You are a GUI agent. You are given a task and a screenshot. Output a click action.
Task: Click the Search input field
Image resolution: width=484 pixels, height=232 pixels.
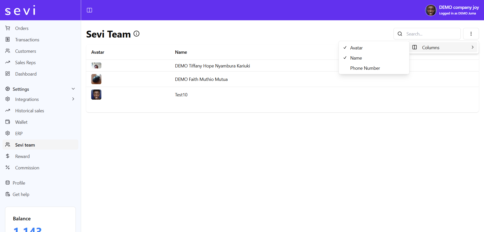(x=431, y=34)
